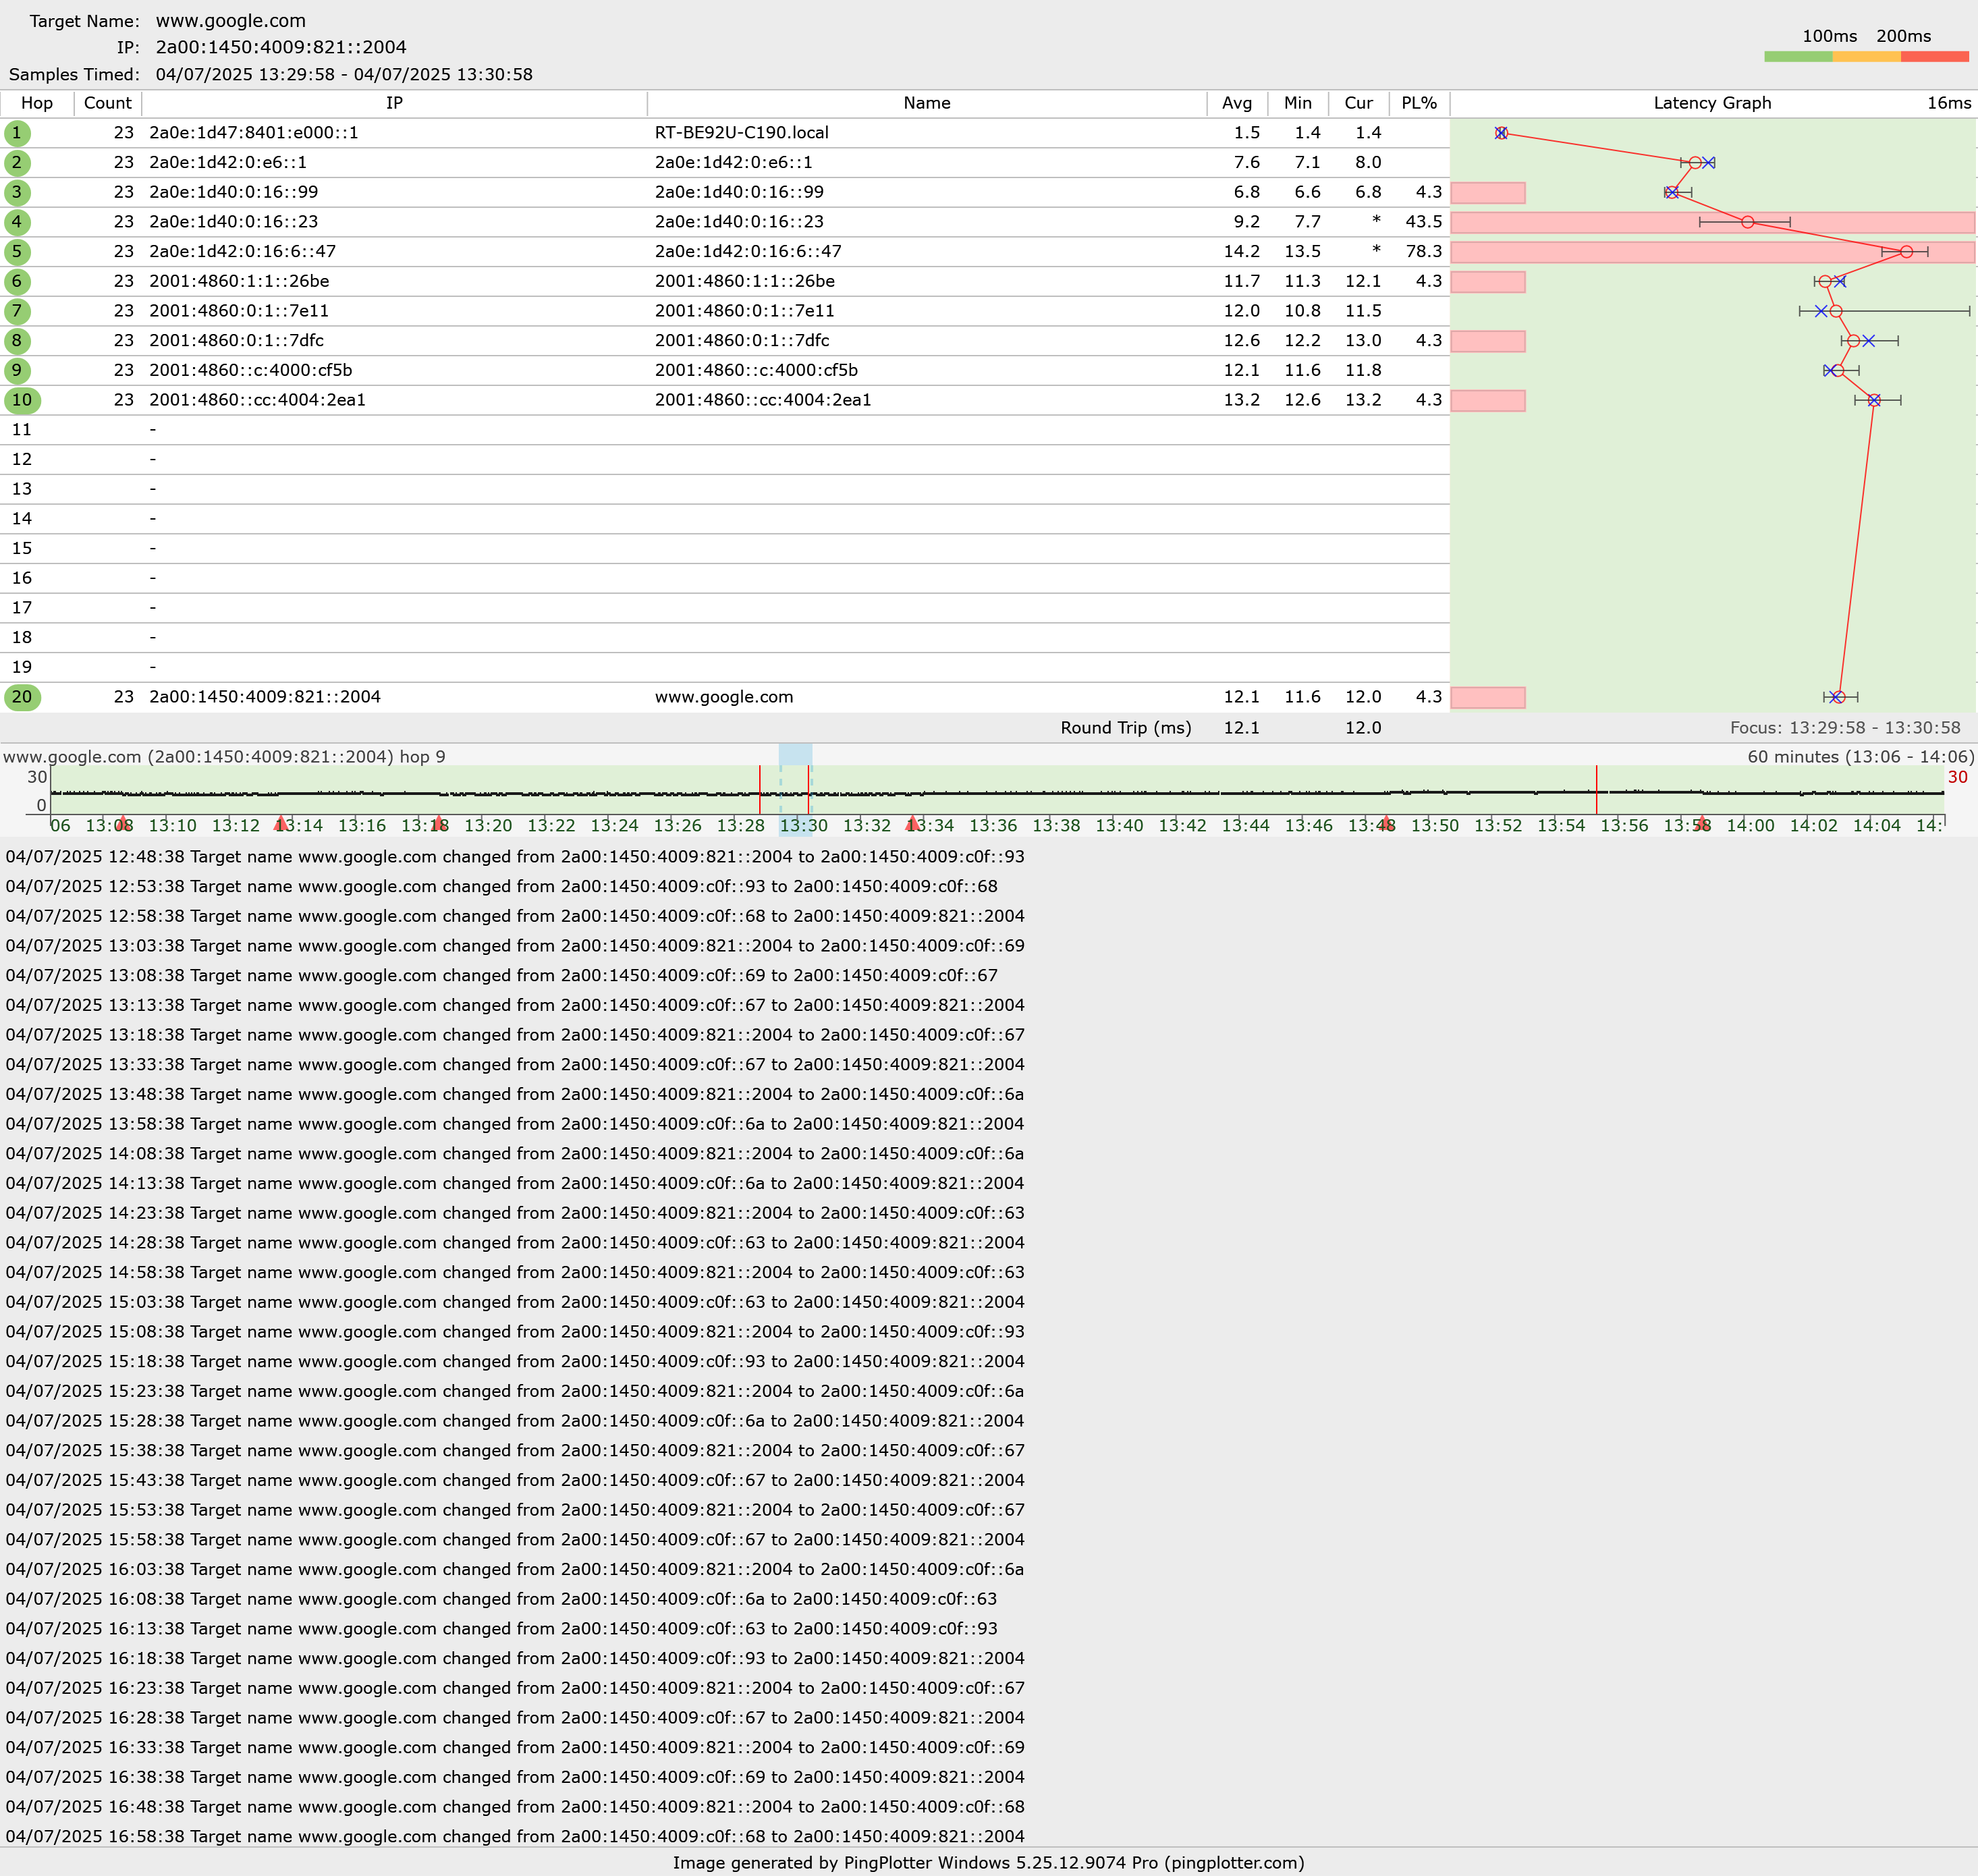Click the Samples Timed date range text

click(x=344, y=75)
